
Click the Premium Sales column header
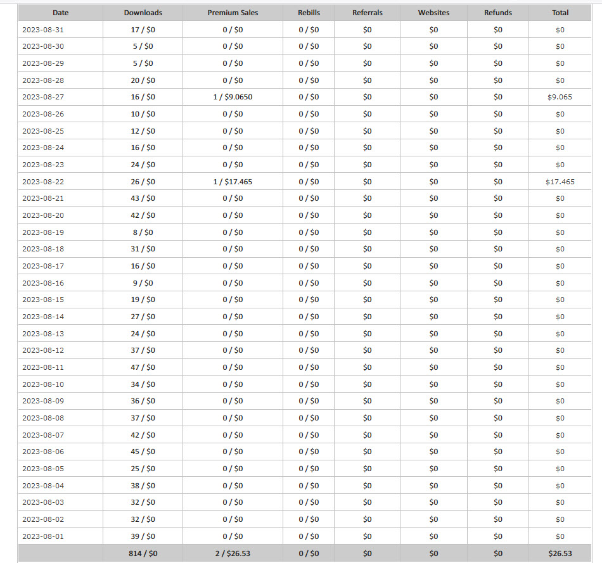pos(233,13)
